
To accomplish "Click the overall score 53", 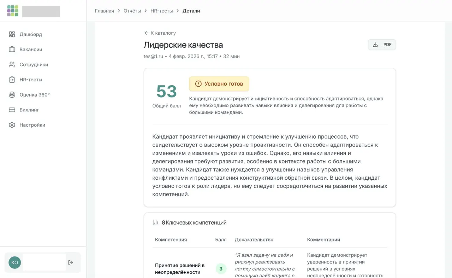I will click(x=167, y=92).
